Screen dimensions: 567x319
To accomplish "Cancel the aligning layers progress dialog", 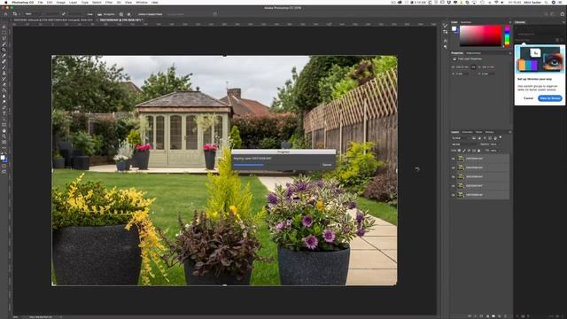I will (x=327, y=165).
